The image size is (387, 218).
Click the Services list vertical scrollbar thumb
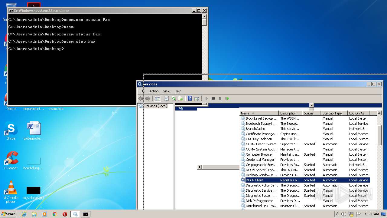click(x=380, y=135)
